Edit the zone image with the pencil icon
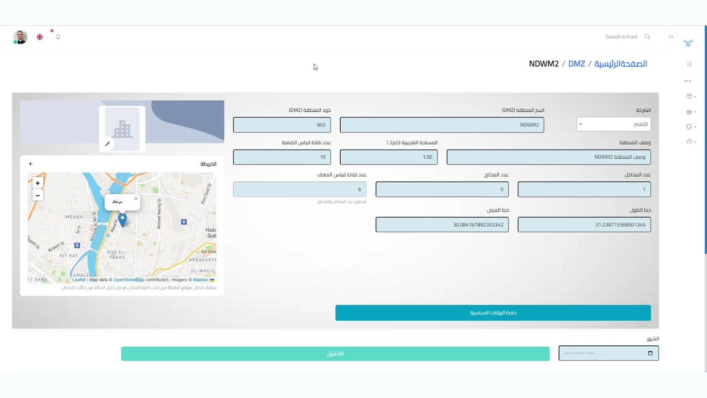The width and height of the screenshot is (707, 398). pyautogui.click(x=107, y=144)
